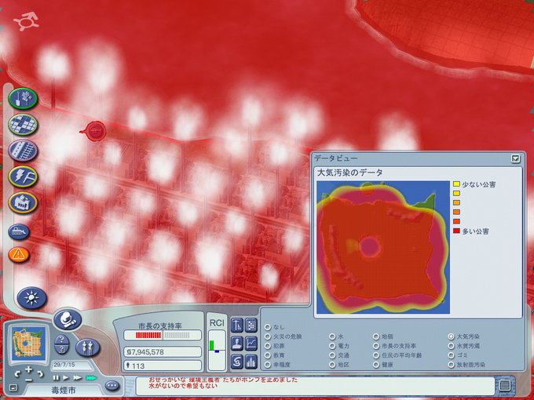Open the transportation building tools
The height and width of the screenshot is (400, 534).
tap(23, 151)
